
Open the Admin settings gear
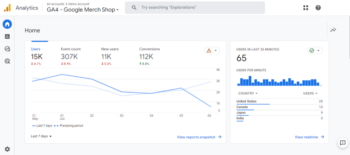pyautogui.click(x=7, y=149)
